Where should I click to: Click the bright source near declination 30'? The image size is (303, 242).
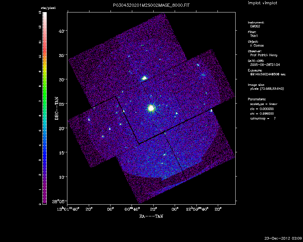click(144, 78)
